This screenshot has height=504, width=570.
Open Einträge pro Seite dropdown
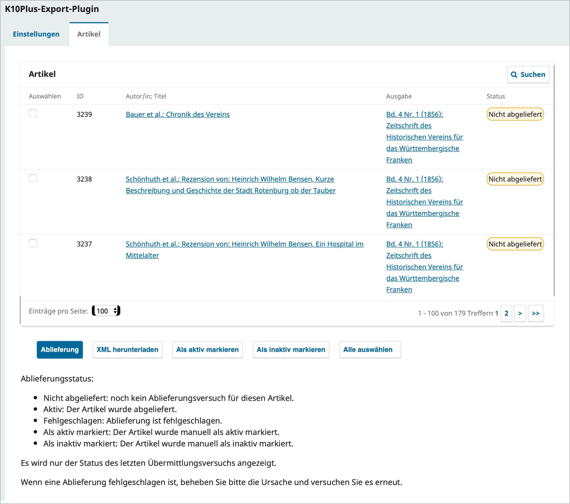point(106,311)
